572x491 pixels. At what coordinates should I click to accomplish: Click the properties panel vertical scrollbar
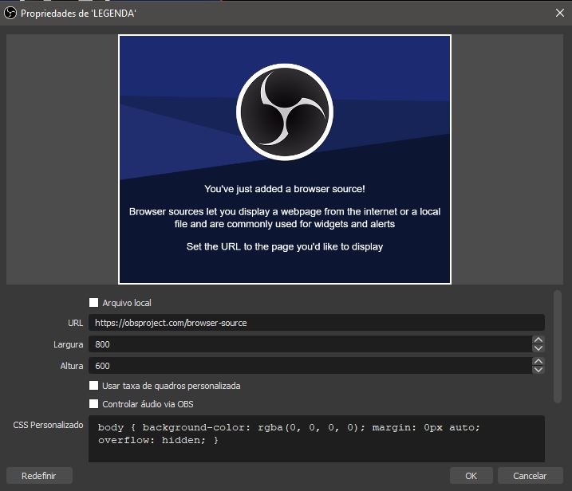click(557, 347)
